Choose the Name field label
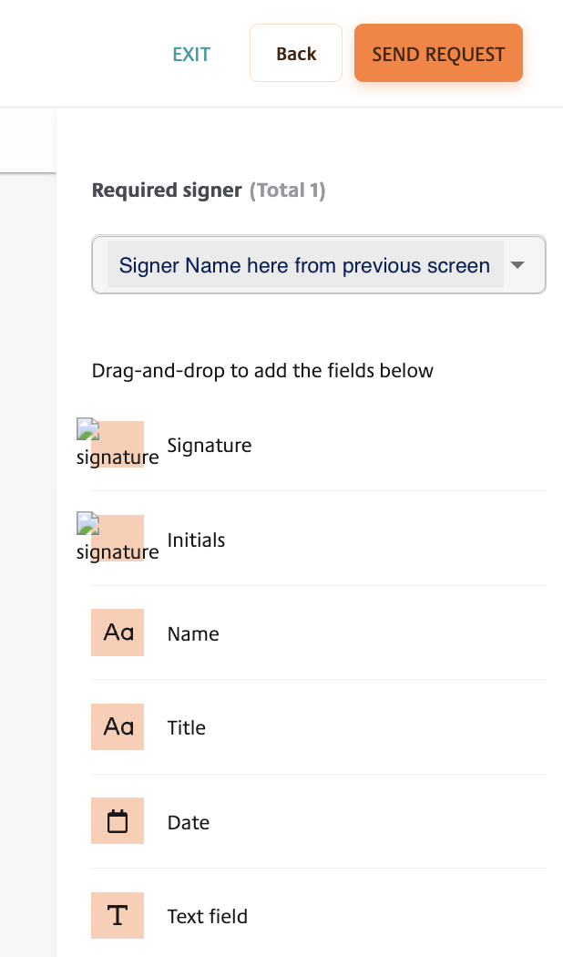The width and height of the screenshot is (563, 957). tap(193, 633)
